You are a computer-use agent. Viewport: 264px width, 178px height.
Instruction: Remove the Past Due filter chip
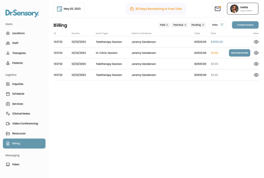(x=185, y=25)
